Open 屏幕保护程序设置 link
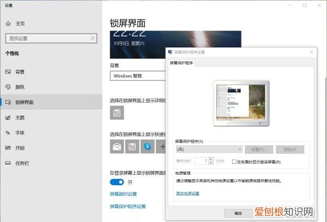 [128, 206]
